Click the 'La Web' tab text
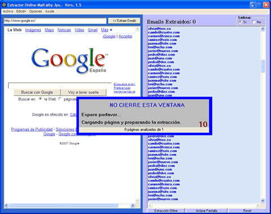 coord(14,30)
